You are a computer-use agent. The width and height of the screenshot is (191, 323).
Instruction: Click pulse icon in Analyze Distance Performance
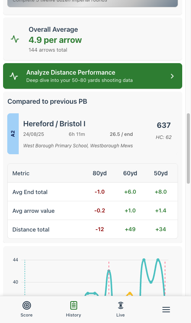(x=14, y=76)
